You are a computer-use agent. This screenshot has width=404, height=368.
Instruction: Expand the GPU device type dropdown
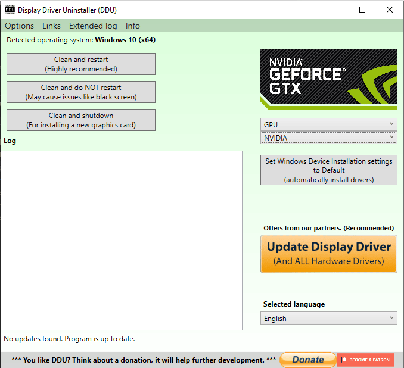pos(329,124)
